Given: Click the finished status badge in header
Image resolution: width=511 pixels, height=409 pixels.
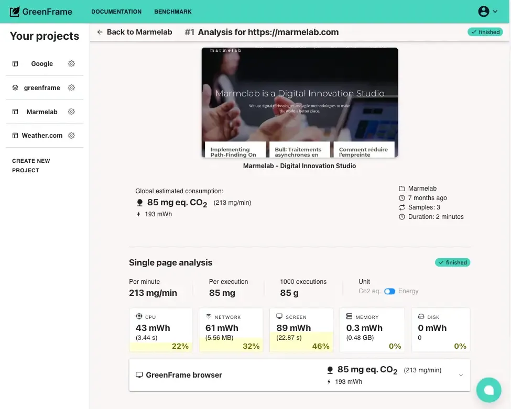Looking at the screenshot, I should pyautogui.click(x=485, y=32).
